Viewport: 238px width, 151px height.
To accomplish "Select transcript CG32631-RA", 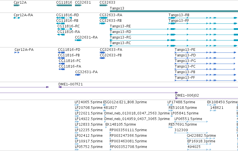I will (86, 37).
